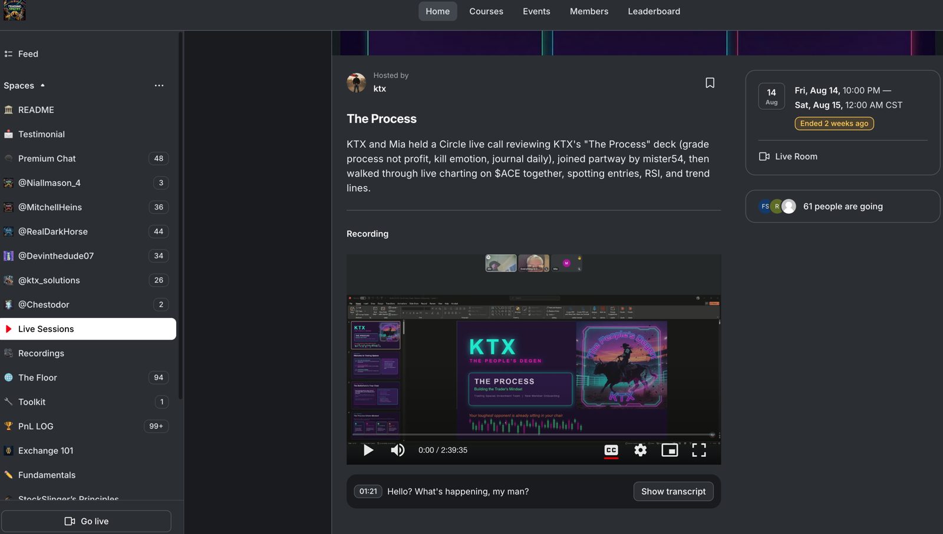This screenshot has height=534, width=943.
Task: Switch to Members tab
Action: 589,11
